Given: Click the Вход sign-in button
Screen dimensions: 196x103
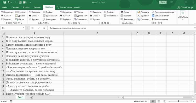Looking at the screenshot, I should (x=163, y=2).
